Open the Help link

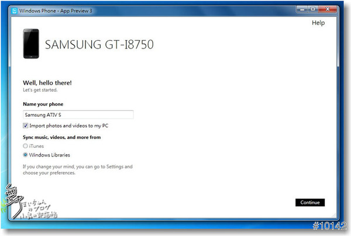[318, 23]
